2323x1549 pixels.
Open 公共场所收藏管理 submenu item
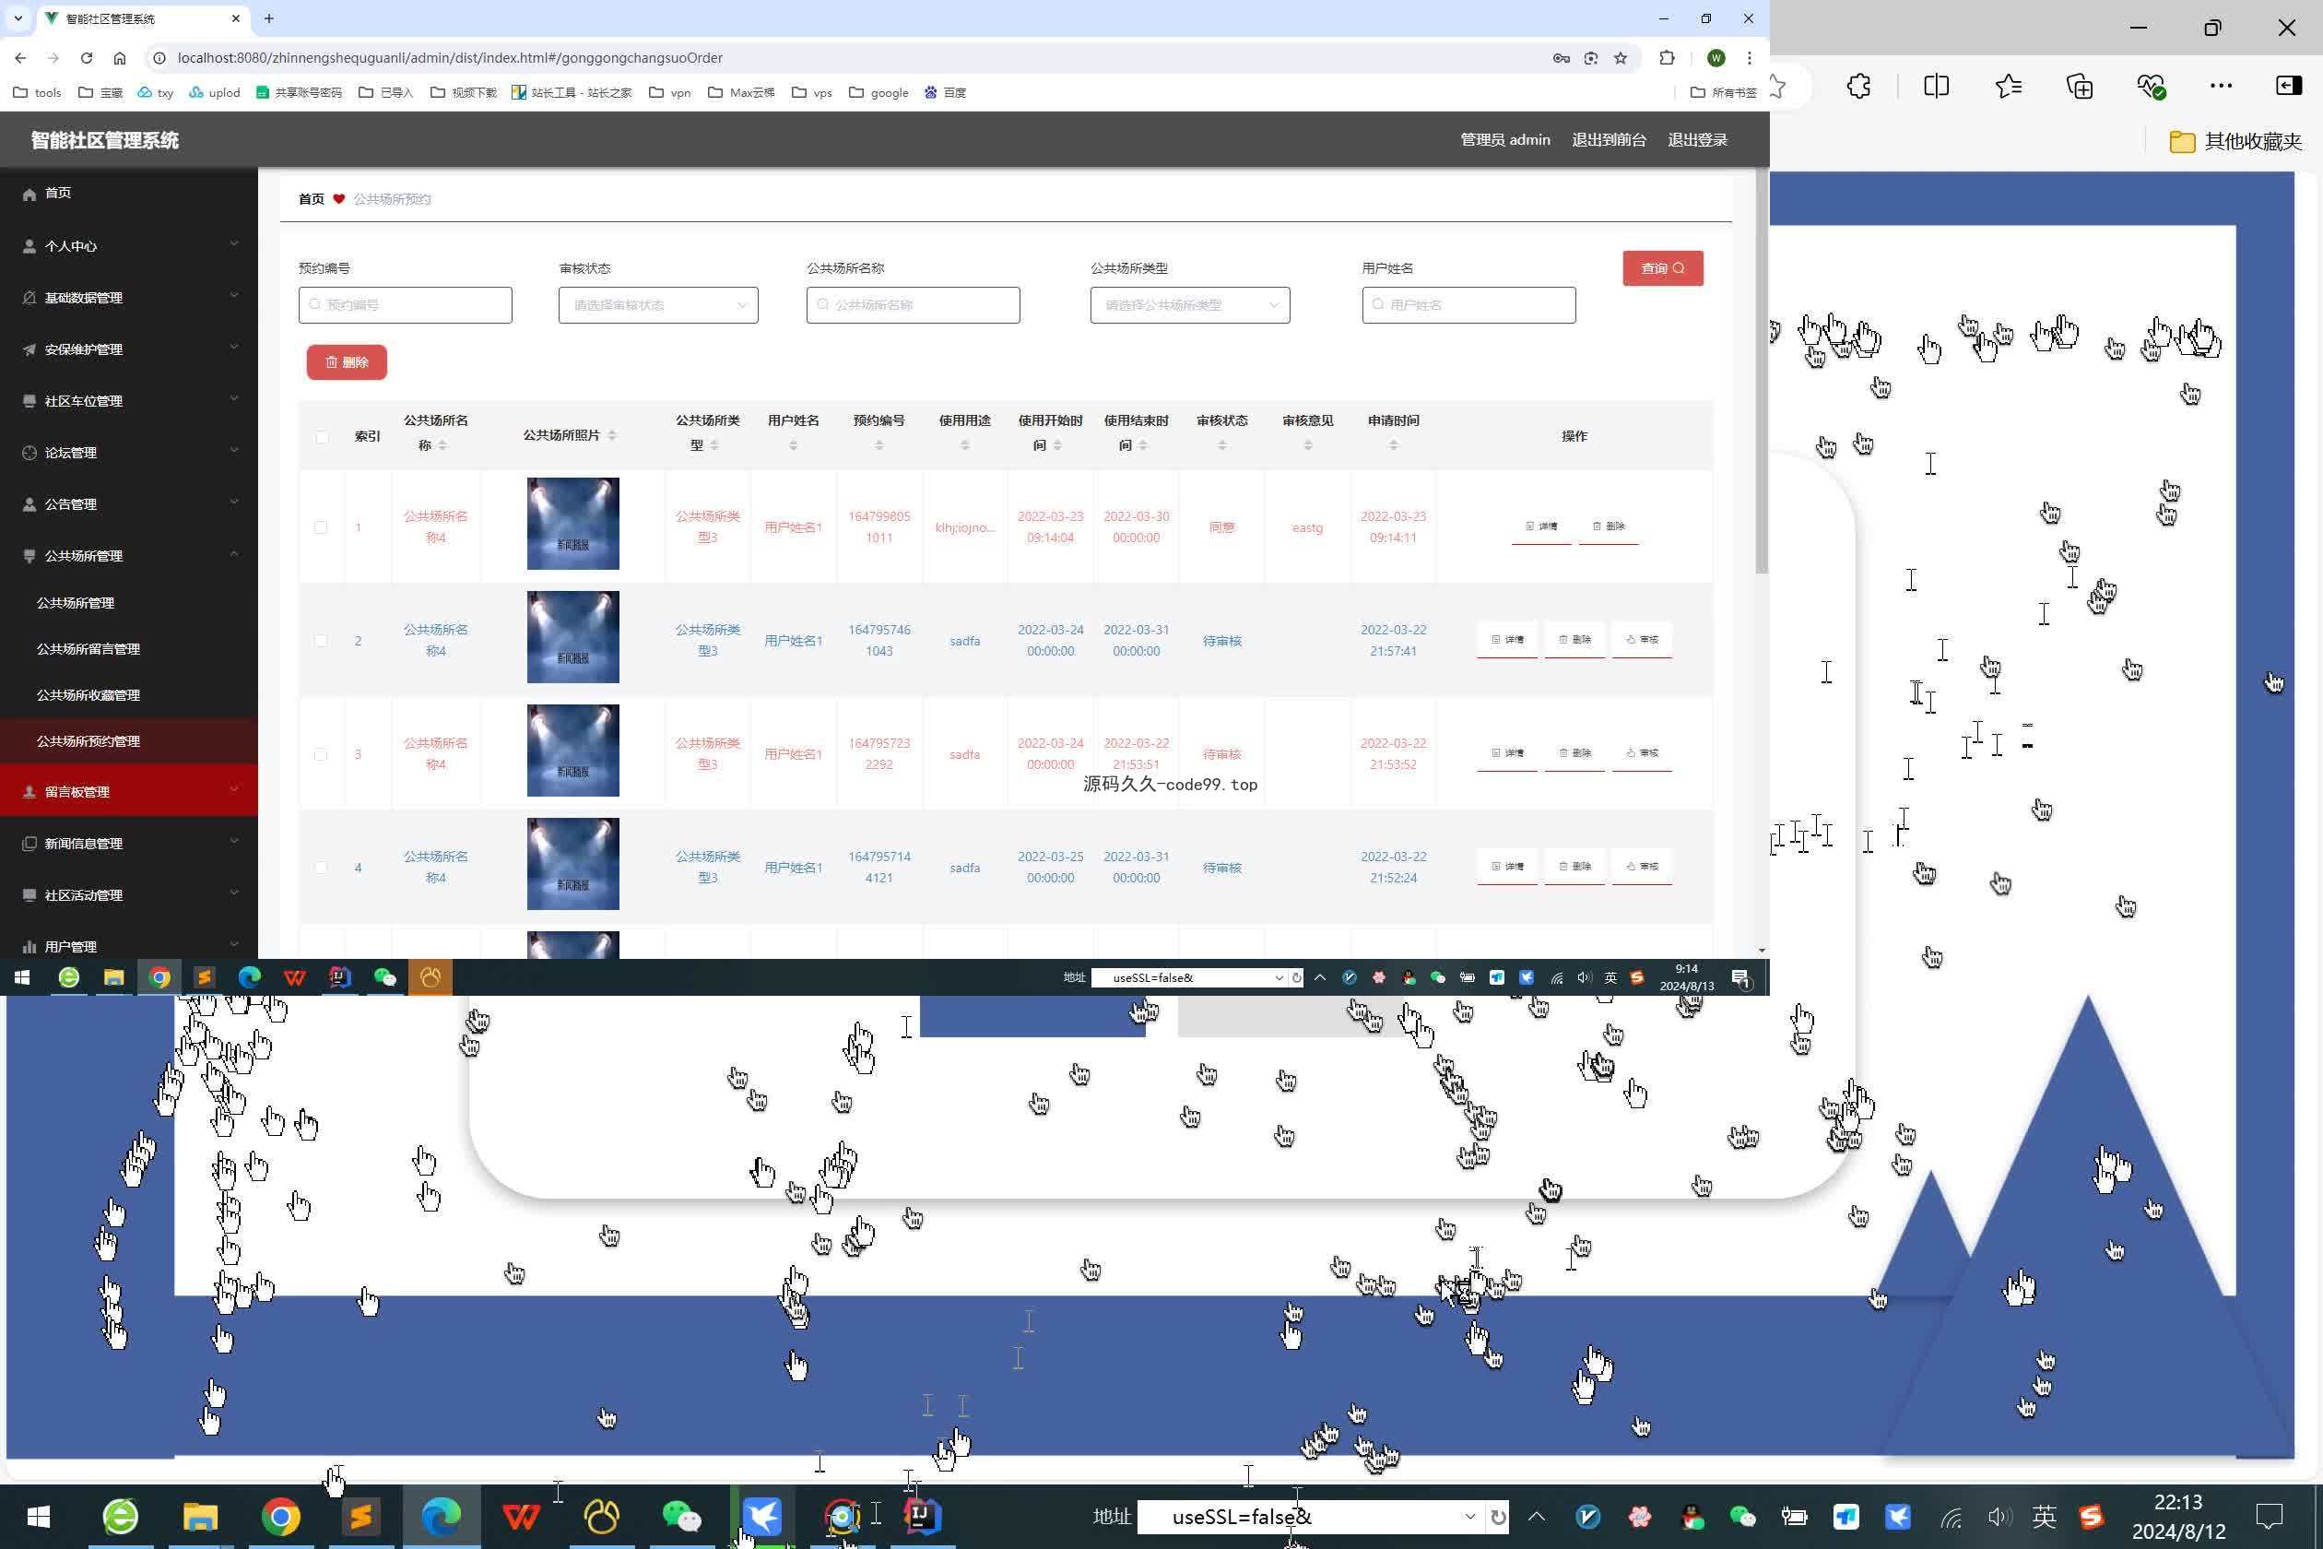coord(128,694)
